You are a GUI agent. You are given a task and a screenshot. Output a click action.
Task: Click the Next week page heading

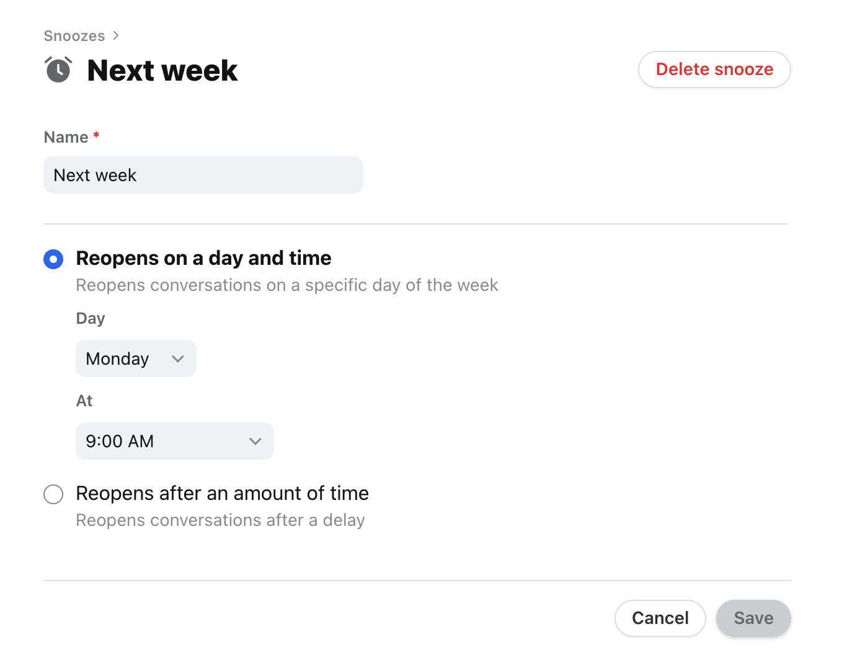point(162,70)
